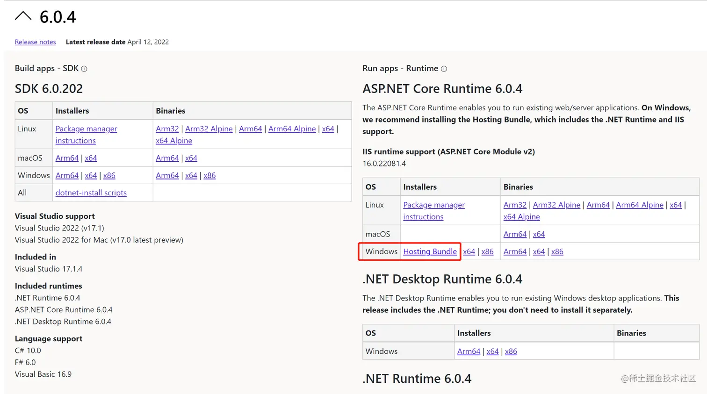
Task: Click Visual Basic 16.9 language entry
Action: (x=43, y=374)
